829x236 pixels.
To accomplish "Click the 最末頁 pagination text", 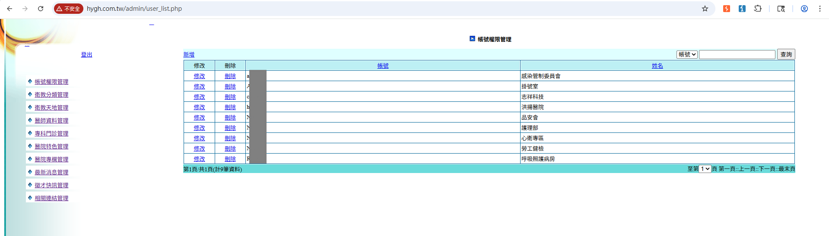I will (x=787, y=169).
